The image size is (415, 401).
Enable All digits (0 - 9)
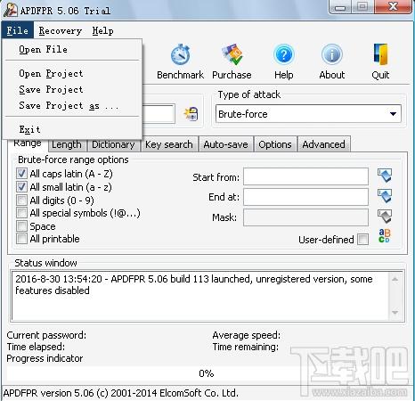point(21,200)
